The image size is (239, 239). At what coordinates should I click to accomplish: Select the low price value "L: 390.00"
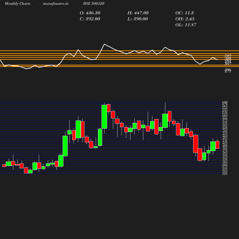coord(138,19)
